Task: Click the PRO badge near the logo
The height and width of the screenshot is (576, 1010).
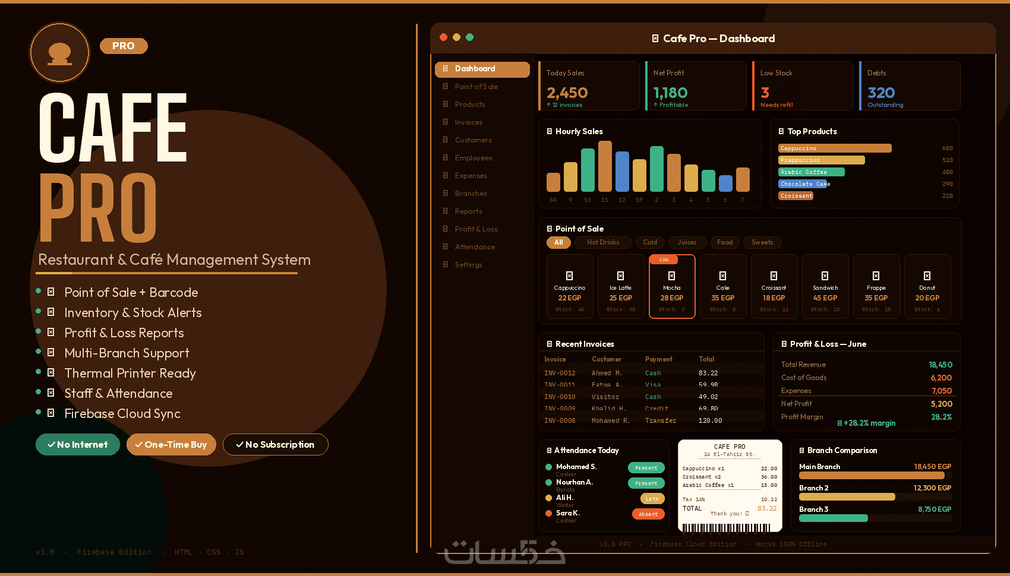Action: pos(124,46)
